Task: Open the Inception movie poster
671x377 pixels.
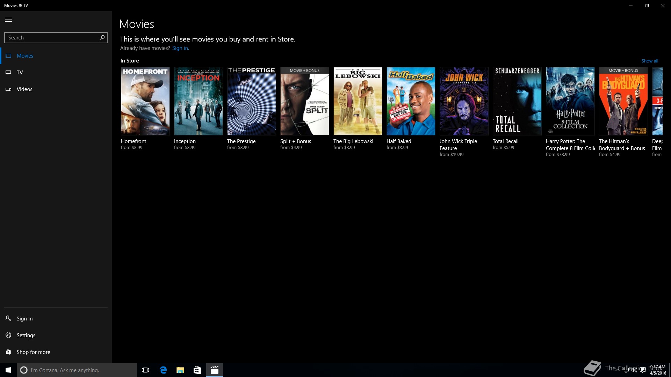Action: tap(198, 101)
